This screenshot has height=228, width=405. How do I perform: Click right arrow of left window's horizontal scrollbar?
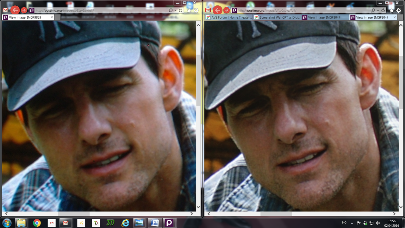tap(192, 214)
